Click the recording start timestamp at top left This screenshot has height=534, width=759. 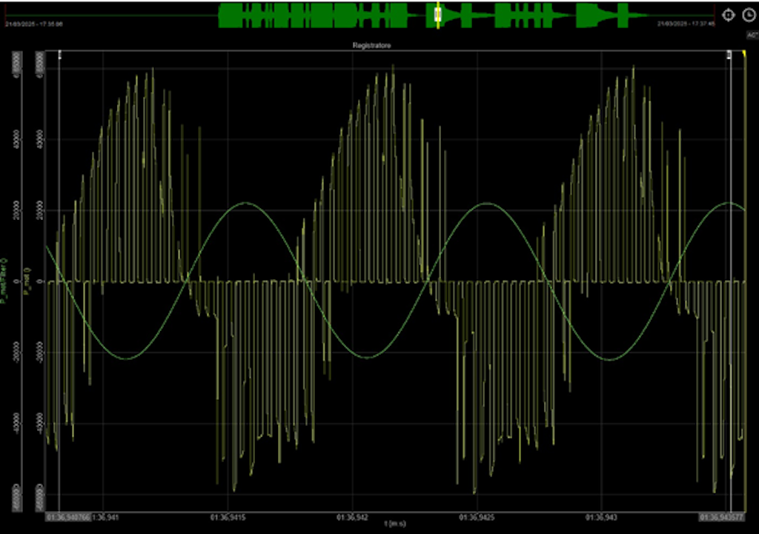coord(34,24)
